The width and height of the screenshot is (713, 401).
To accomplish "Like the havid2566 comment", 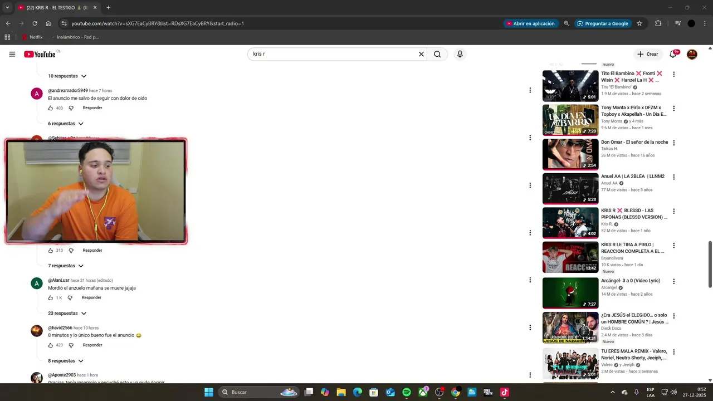I will click(51, 345).
